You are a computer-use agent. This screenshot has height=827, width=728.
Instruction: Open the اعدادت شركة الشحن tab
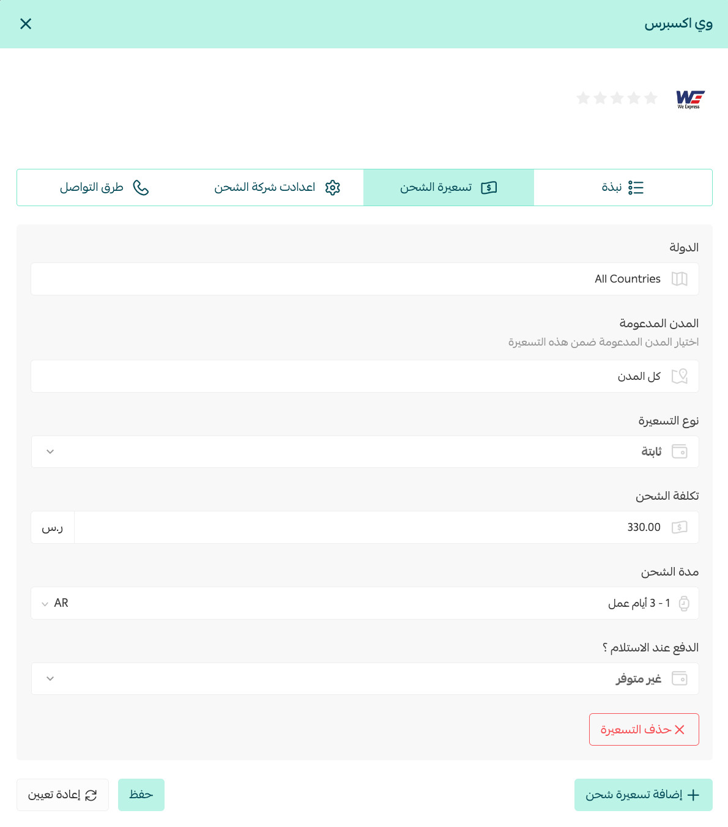point(277,187)
